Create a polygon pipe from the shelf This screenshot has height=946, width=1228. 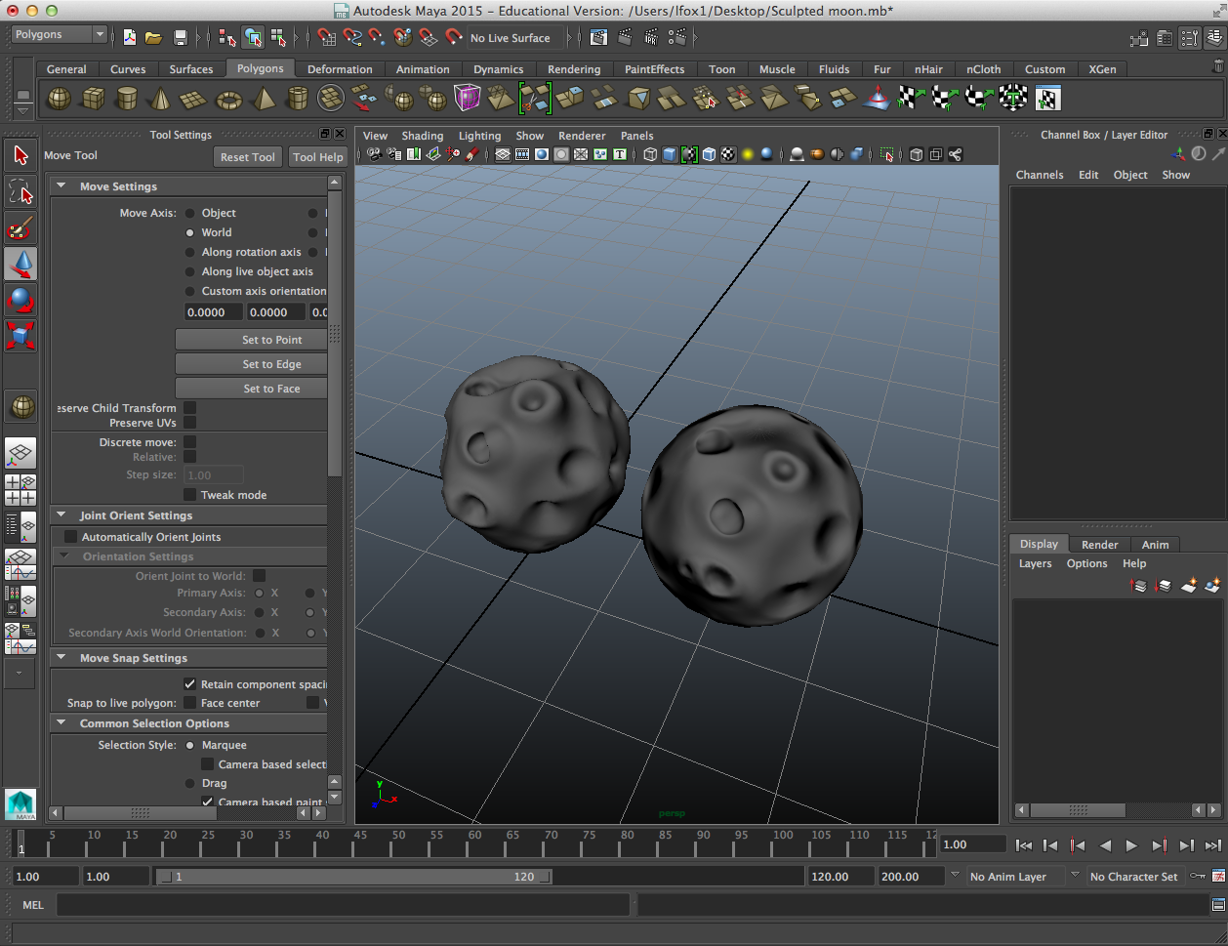(297, 99)
